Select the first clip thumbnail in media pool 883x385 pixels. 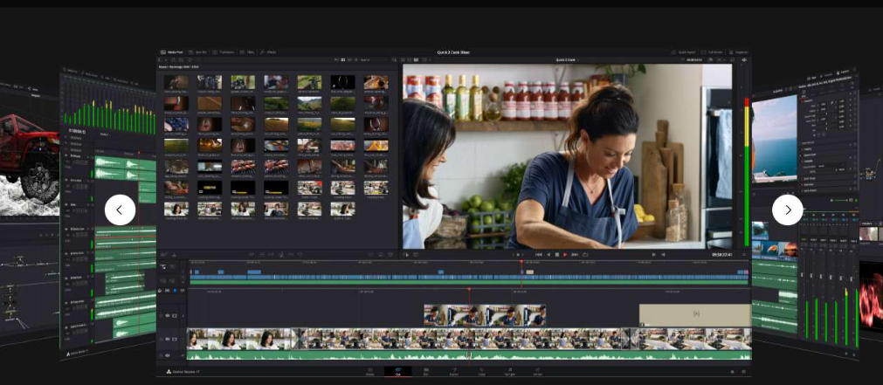pos(176,82)
